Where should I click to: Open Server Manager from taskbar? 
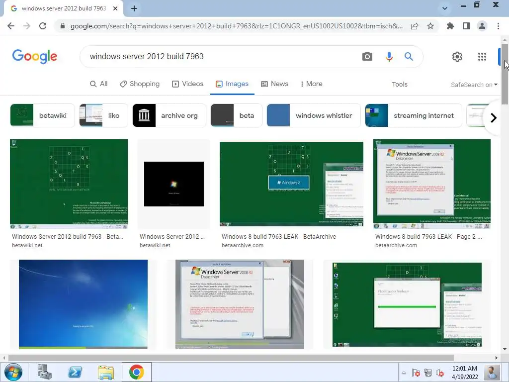[x=45, y=372]
